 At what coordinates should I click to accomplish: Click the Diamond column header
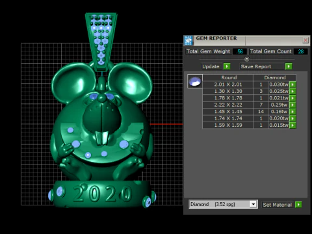(275, 77)
